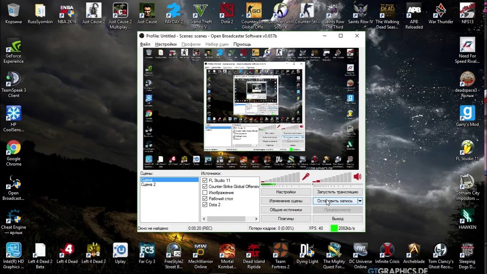The width and height of the screenshot is (487, 274).
Task: Open Общие источники button
Action: [x=286, y=210]
